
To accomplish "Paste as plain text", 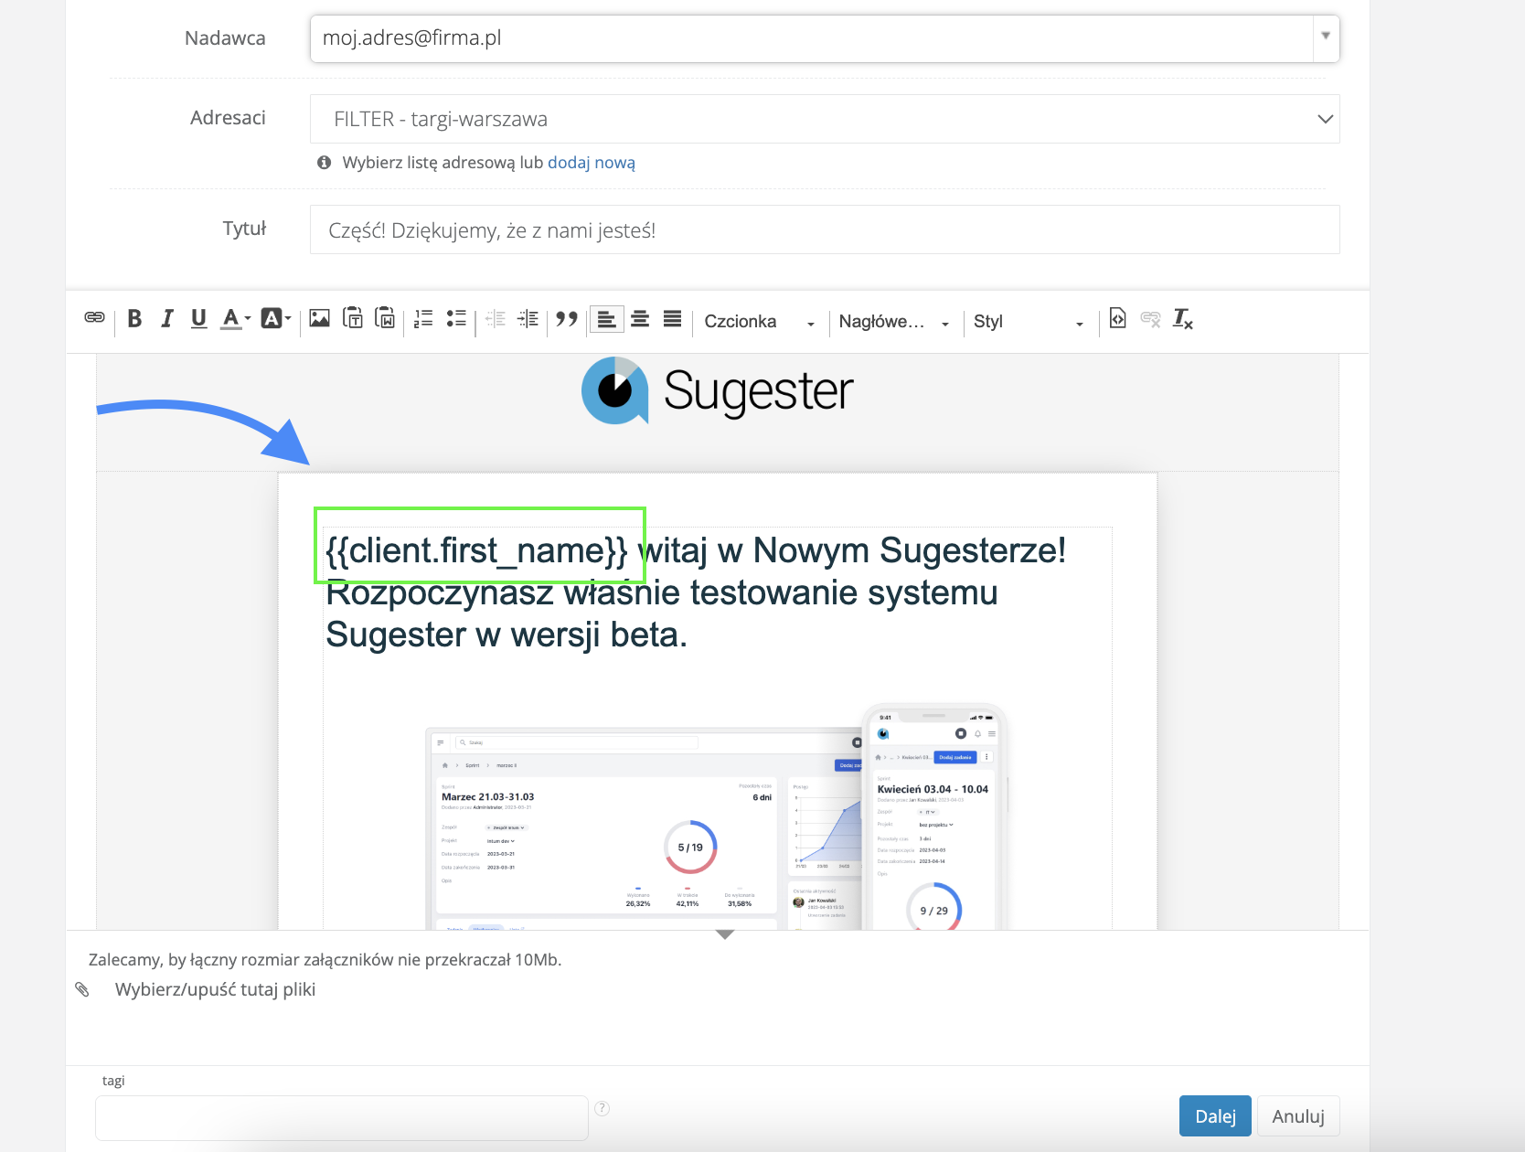I will [x=353, y=318].
